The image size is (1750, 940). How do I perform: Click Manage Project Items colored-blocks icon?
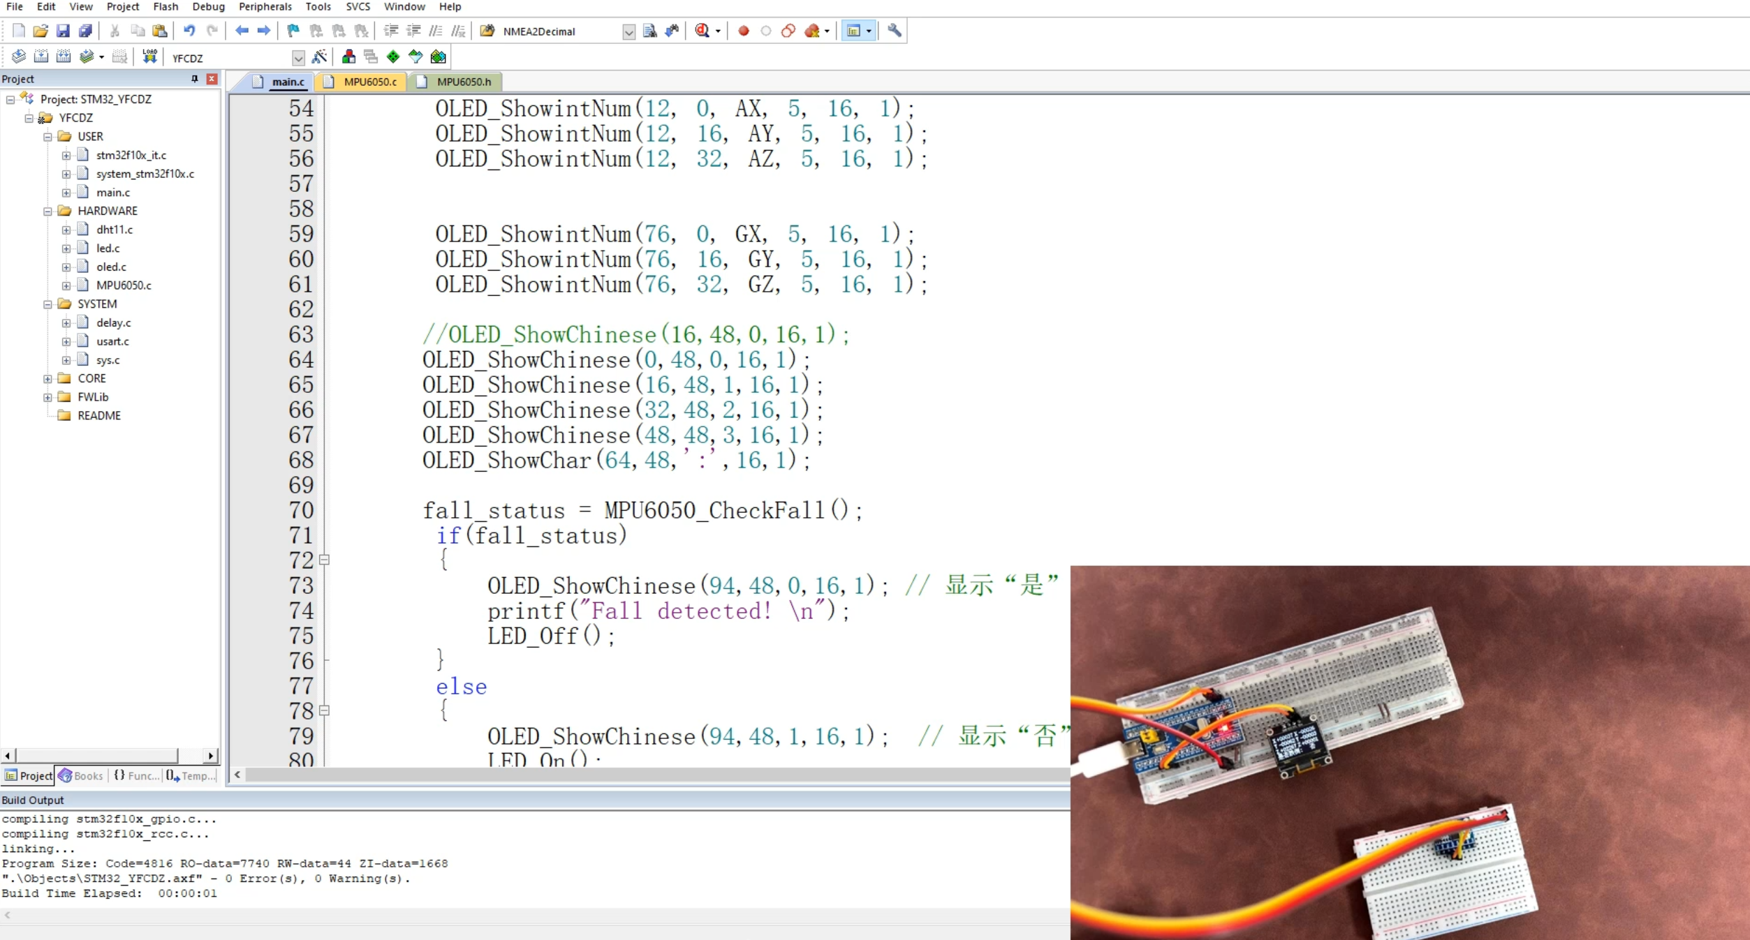(x=348, y=57)
